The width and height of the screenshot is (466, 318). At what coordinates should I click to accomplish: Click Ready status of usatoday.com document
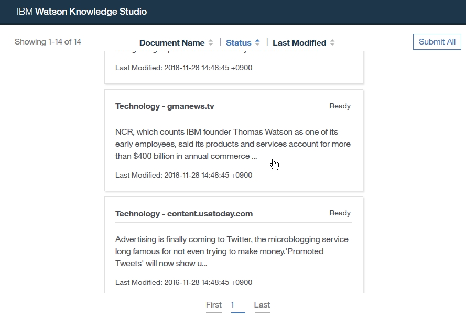click(340, 213)
